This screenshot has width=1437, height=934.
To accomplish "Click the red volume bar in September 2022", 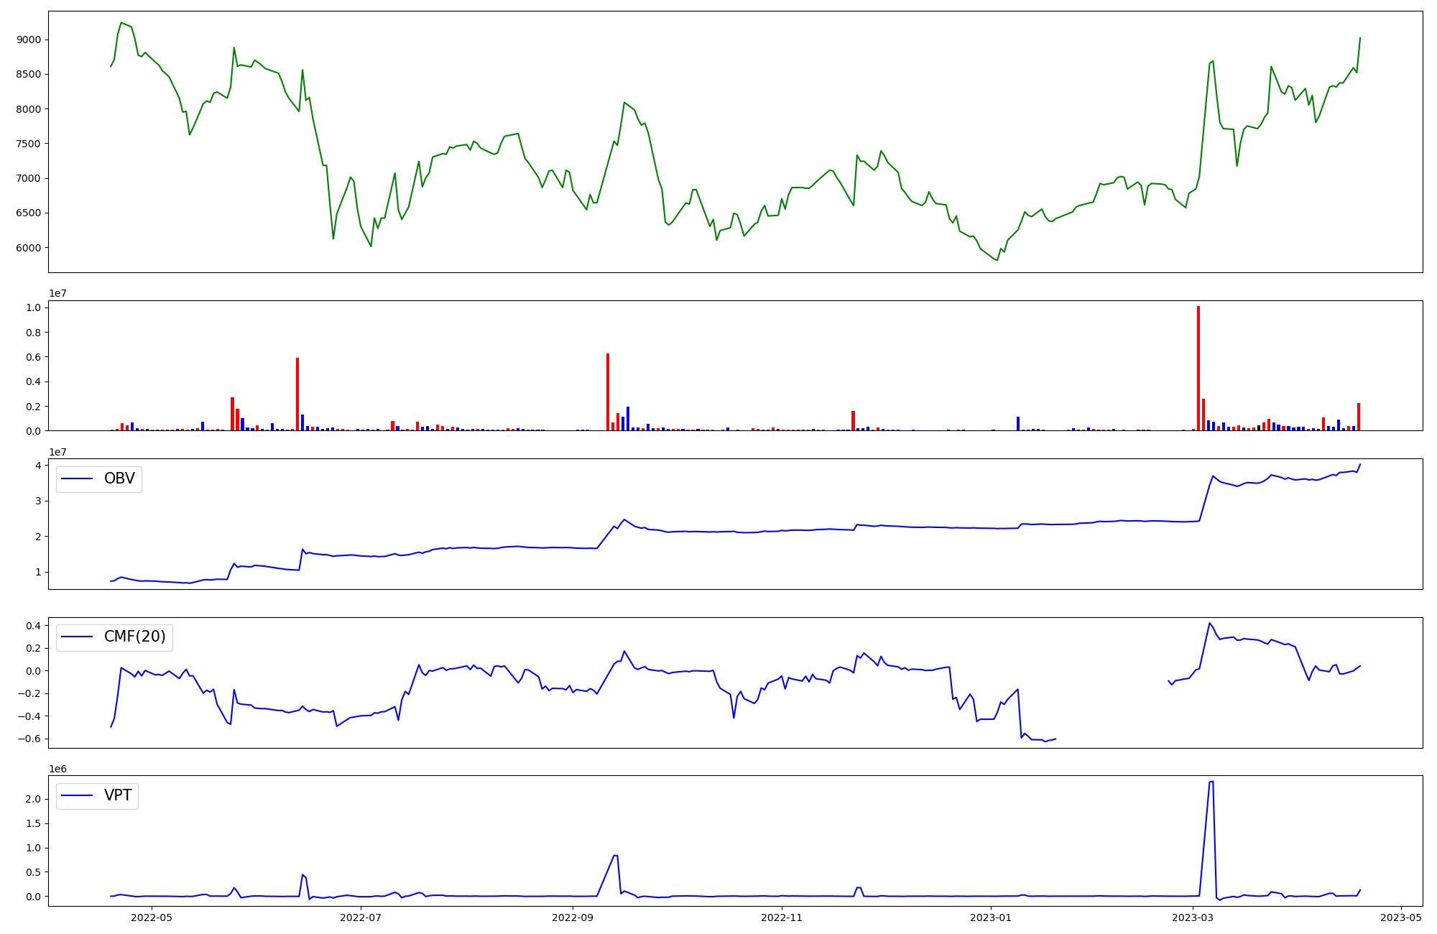I will tap(608, 392).
